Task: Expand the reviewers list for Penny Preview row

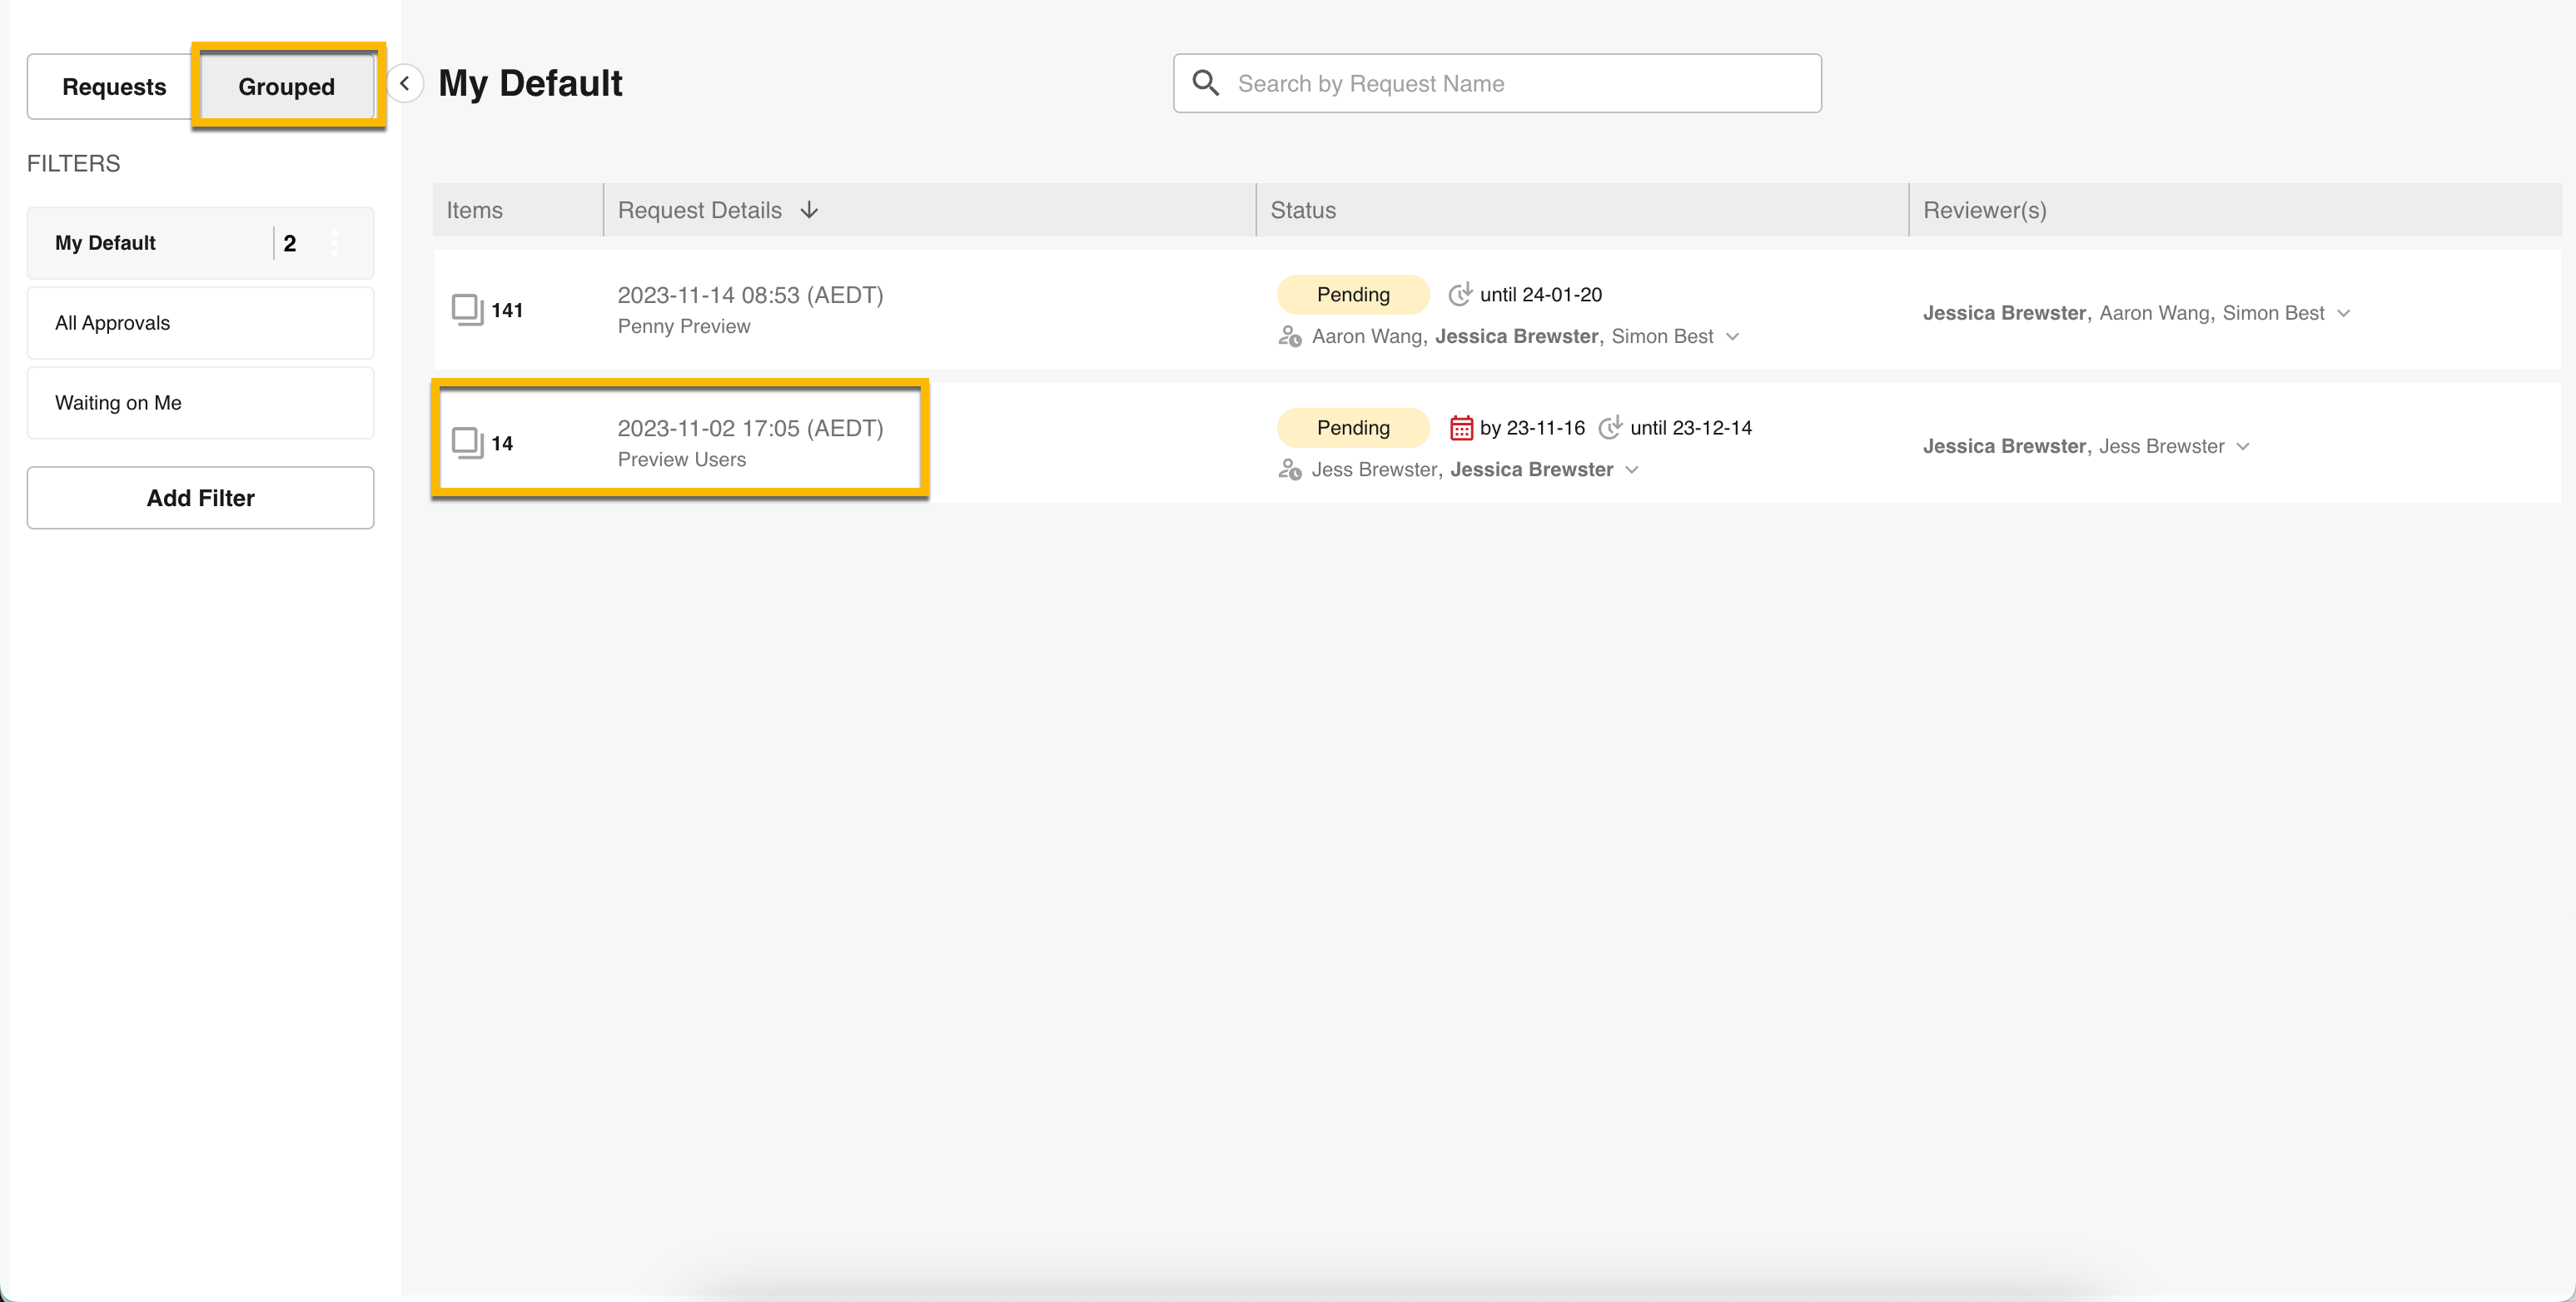Action: [x=2343, y=313]
